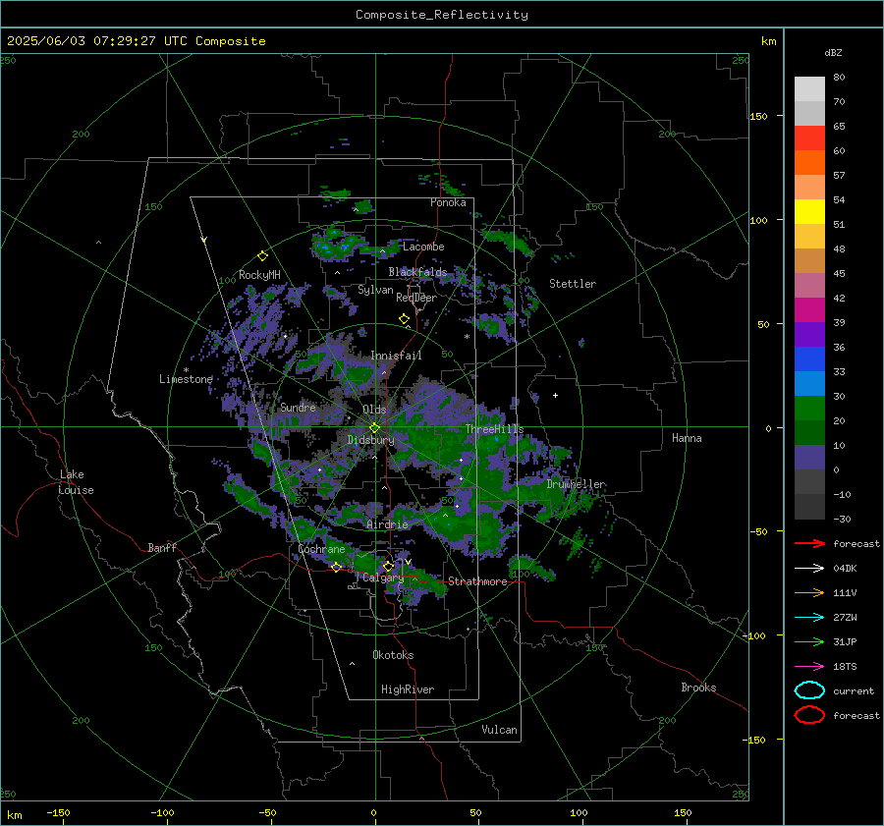Click the Sundre map label
The height and width of the screenshot is (826, 884).
pyautogui.click(x=298, y=407)
